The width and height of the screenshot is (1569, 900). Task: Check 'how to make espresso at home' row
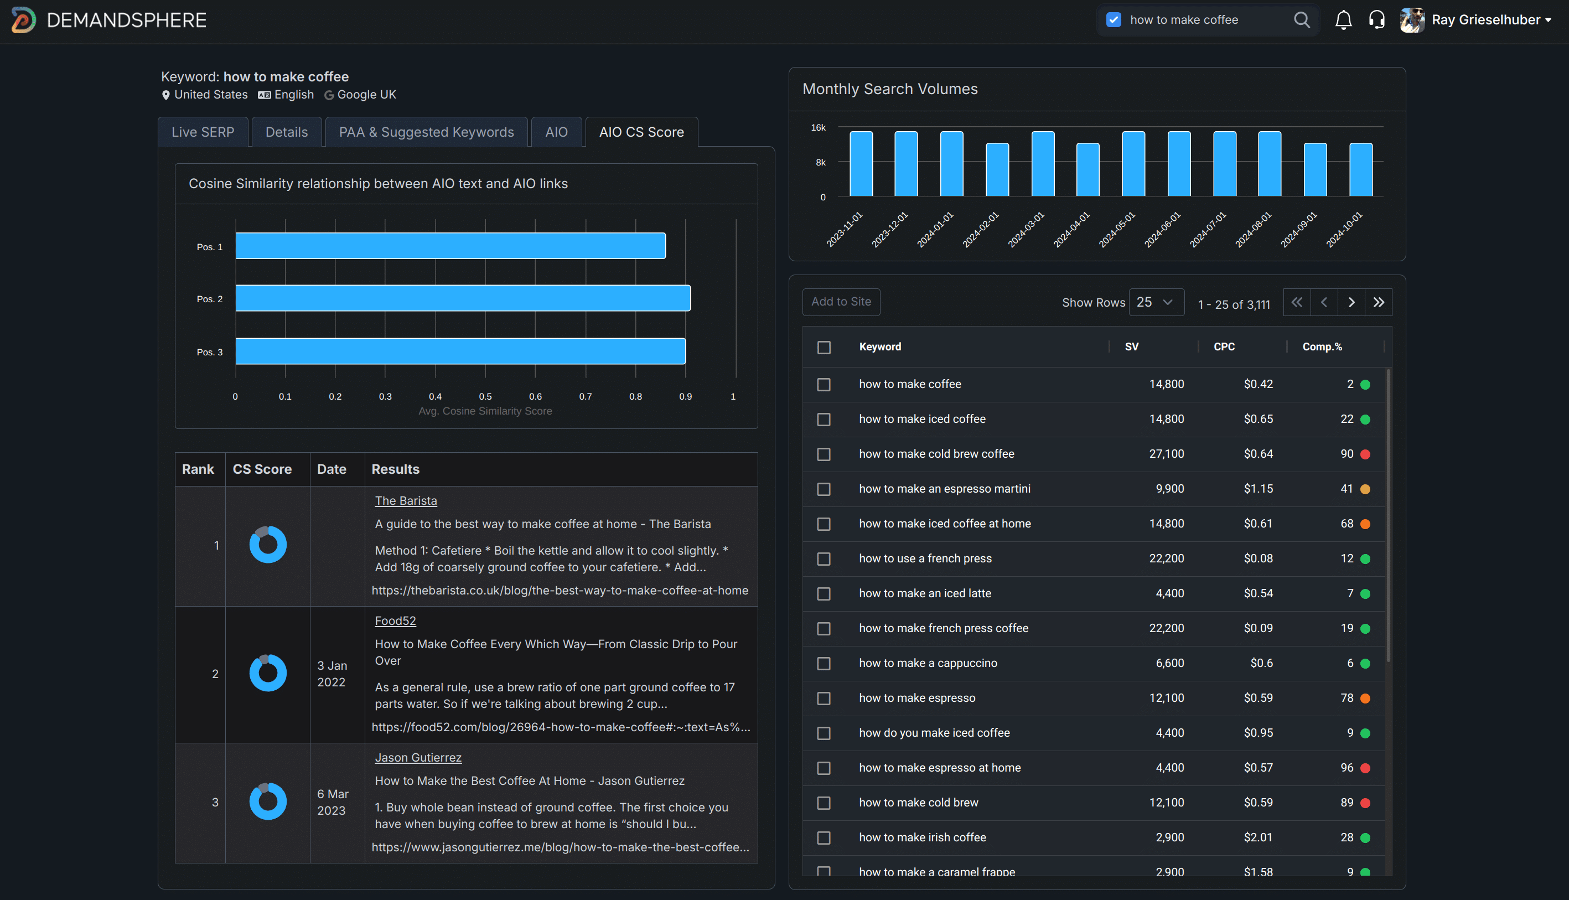coord(824,768)
